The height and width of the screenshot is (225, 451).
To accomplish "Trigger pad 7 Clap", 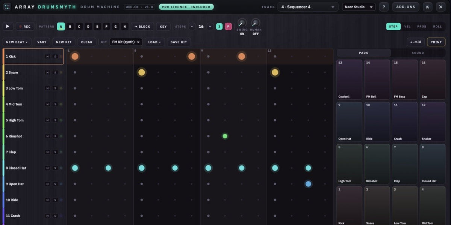I will (x=405, y=164).
